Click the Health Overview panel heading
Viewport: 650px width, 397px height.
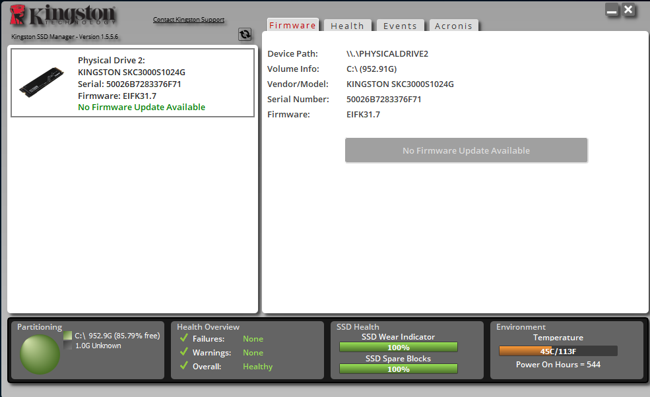pos(208,327)
